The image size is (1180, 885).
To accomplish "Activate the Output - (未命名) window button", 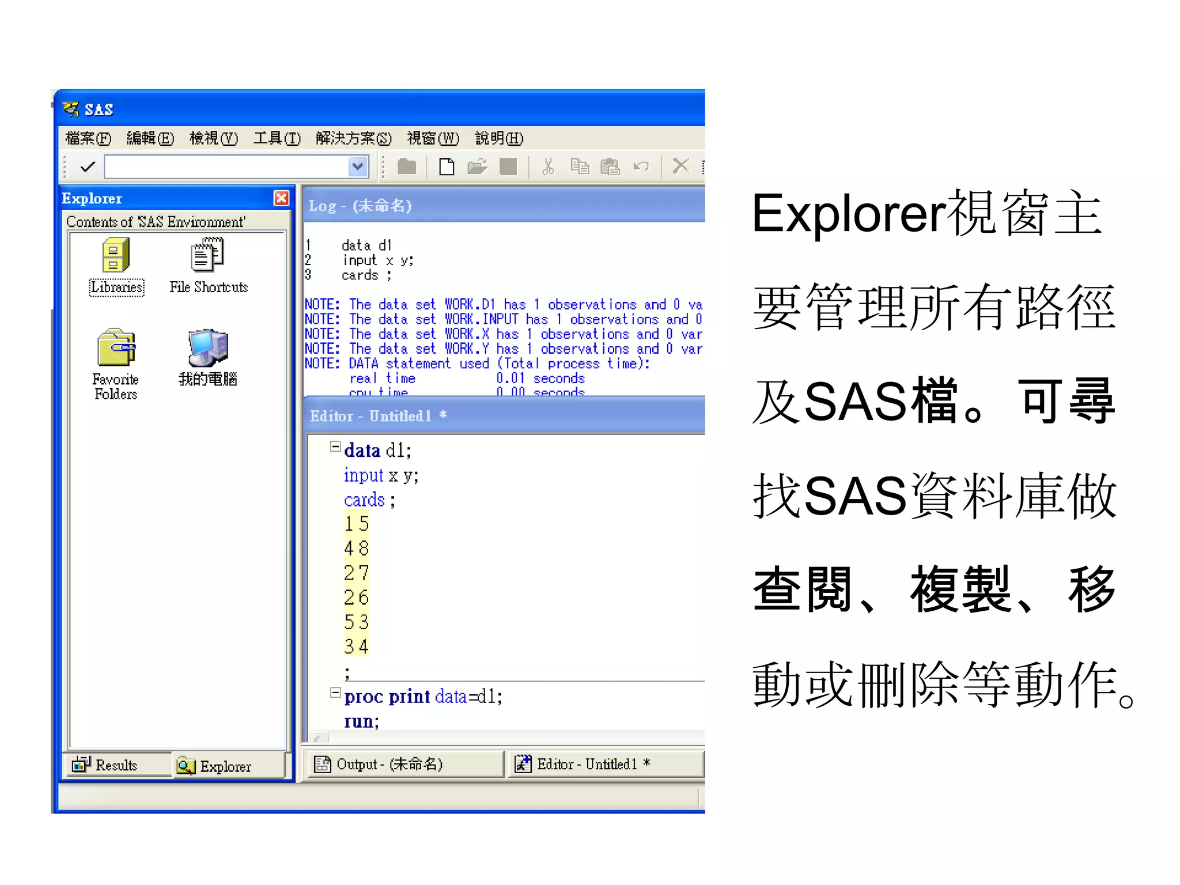I will point(406,765).
